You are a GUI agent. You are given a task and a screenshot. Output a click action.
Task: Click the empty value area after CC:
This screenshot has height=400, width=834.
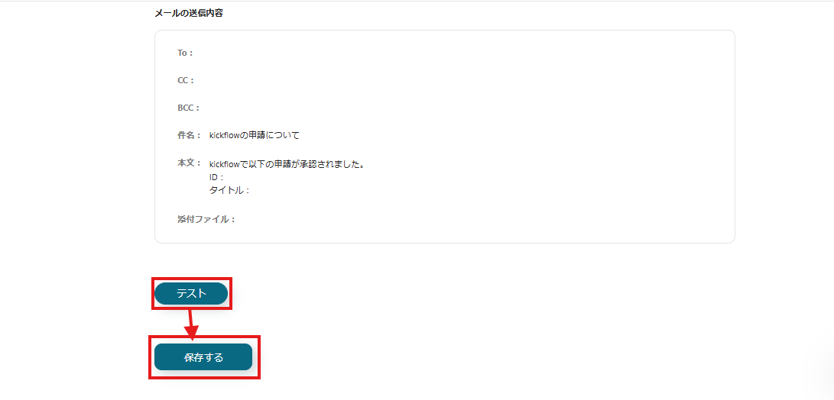pos(457,80)
